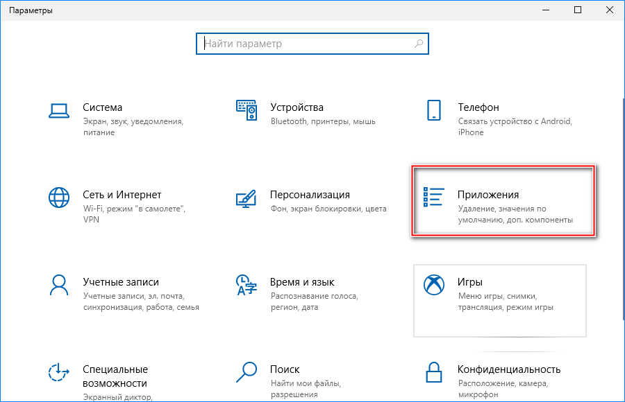This screenshot has height=402, width=625.
Task: Click the Сеть и Интернет globe icon
Action: click(59, 197)
